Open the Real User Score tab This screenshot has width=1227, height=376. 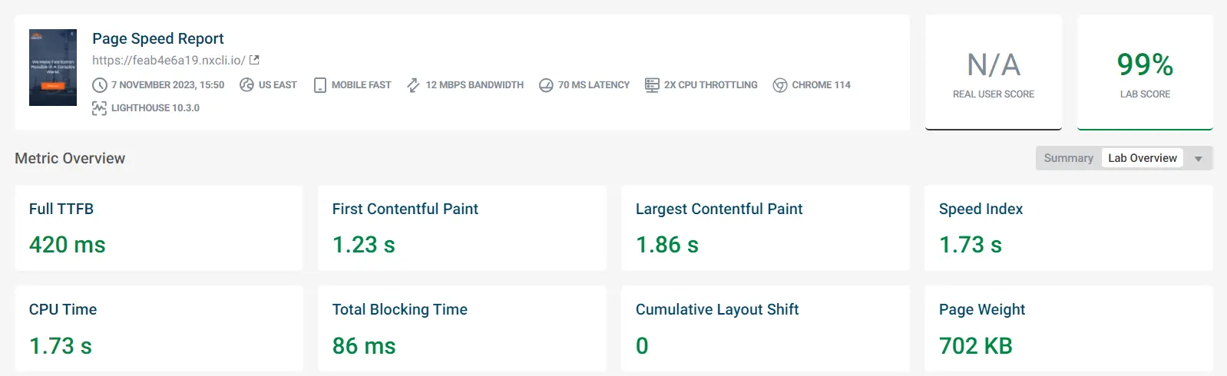tap(994, 73)
